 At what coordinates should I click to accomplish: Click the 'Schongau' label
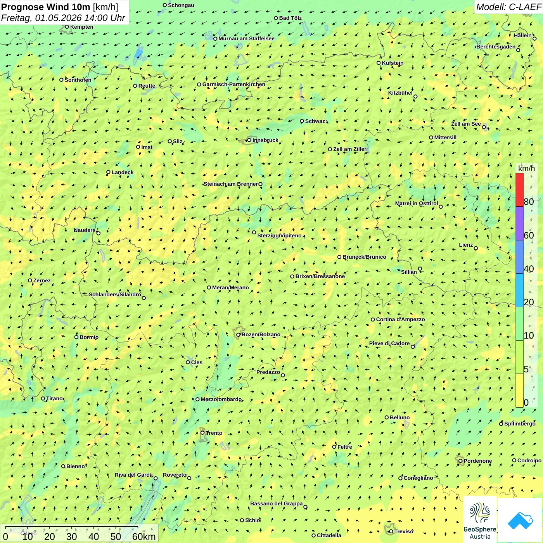click(x=181, y=5)
